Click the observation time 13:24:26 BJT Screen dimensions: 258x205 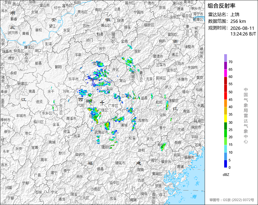[243, 34]
